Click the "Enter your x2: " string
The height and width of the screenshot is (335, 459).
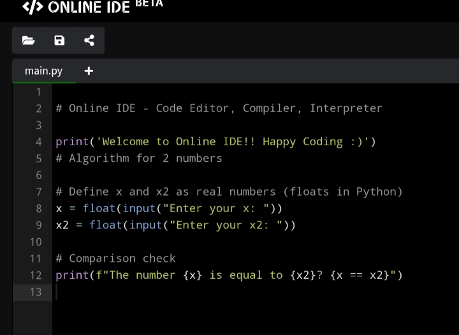(226, 225)
